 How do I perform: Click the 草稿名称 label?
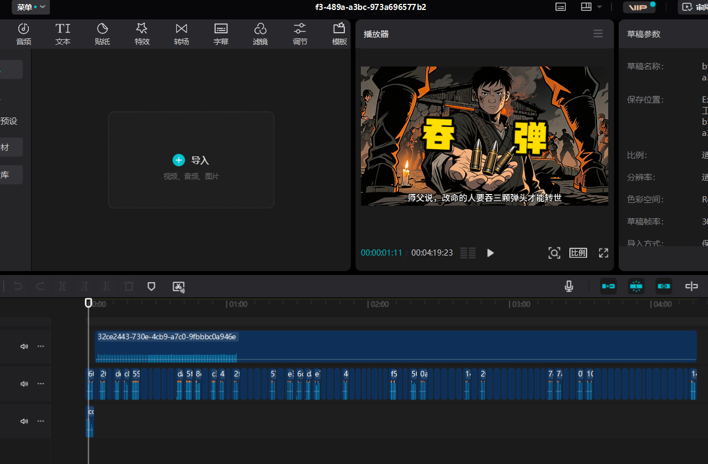click(x=645, y=66)
